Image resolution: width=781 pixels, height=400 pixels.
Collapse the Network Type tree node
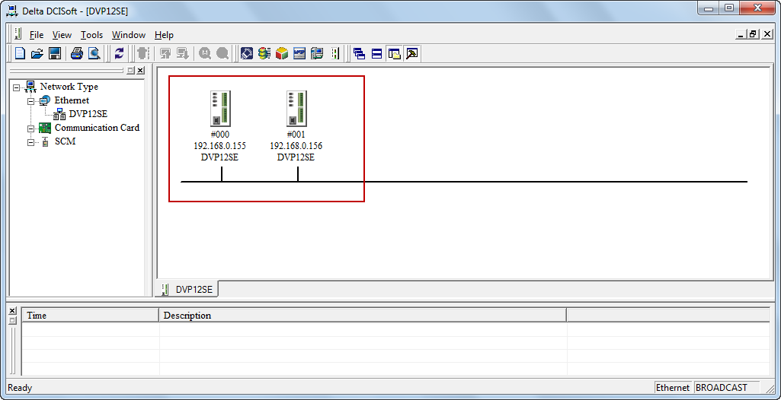17,87
